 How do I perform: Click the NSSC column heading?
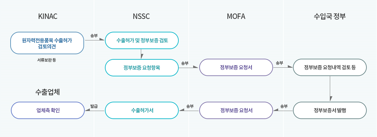click(x=141, y=16)
